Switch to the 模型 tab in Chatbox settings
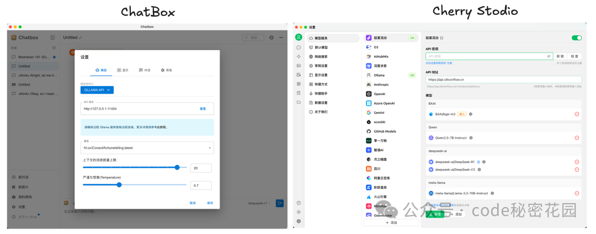596x234 pixels. pos(101,70)
